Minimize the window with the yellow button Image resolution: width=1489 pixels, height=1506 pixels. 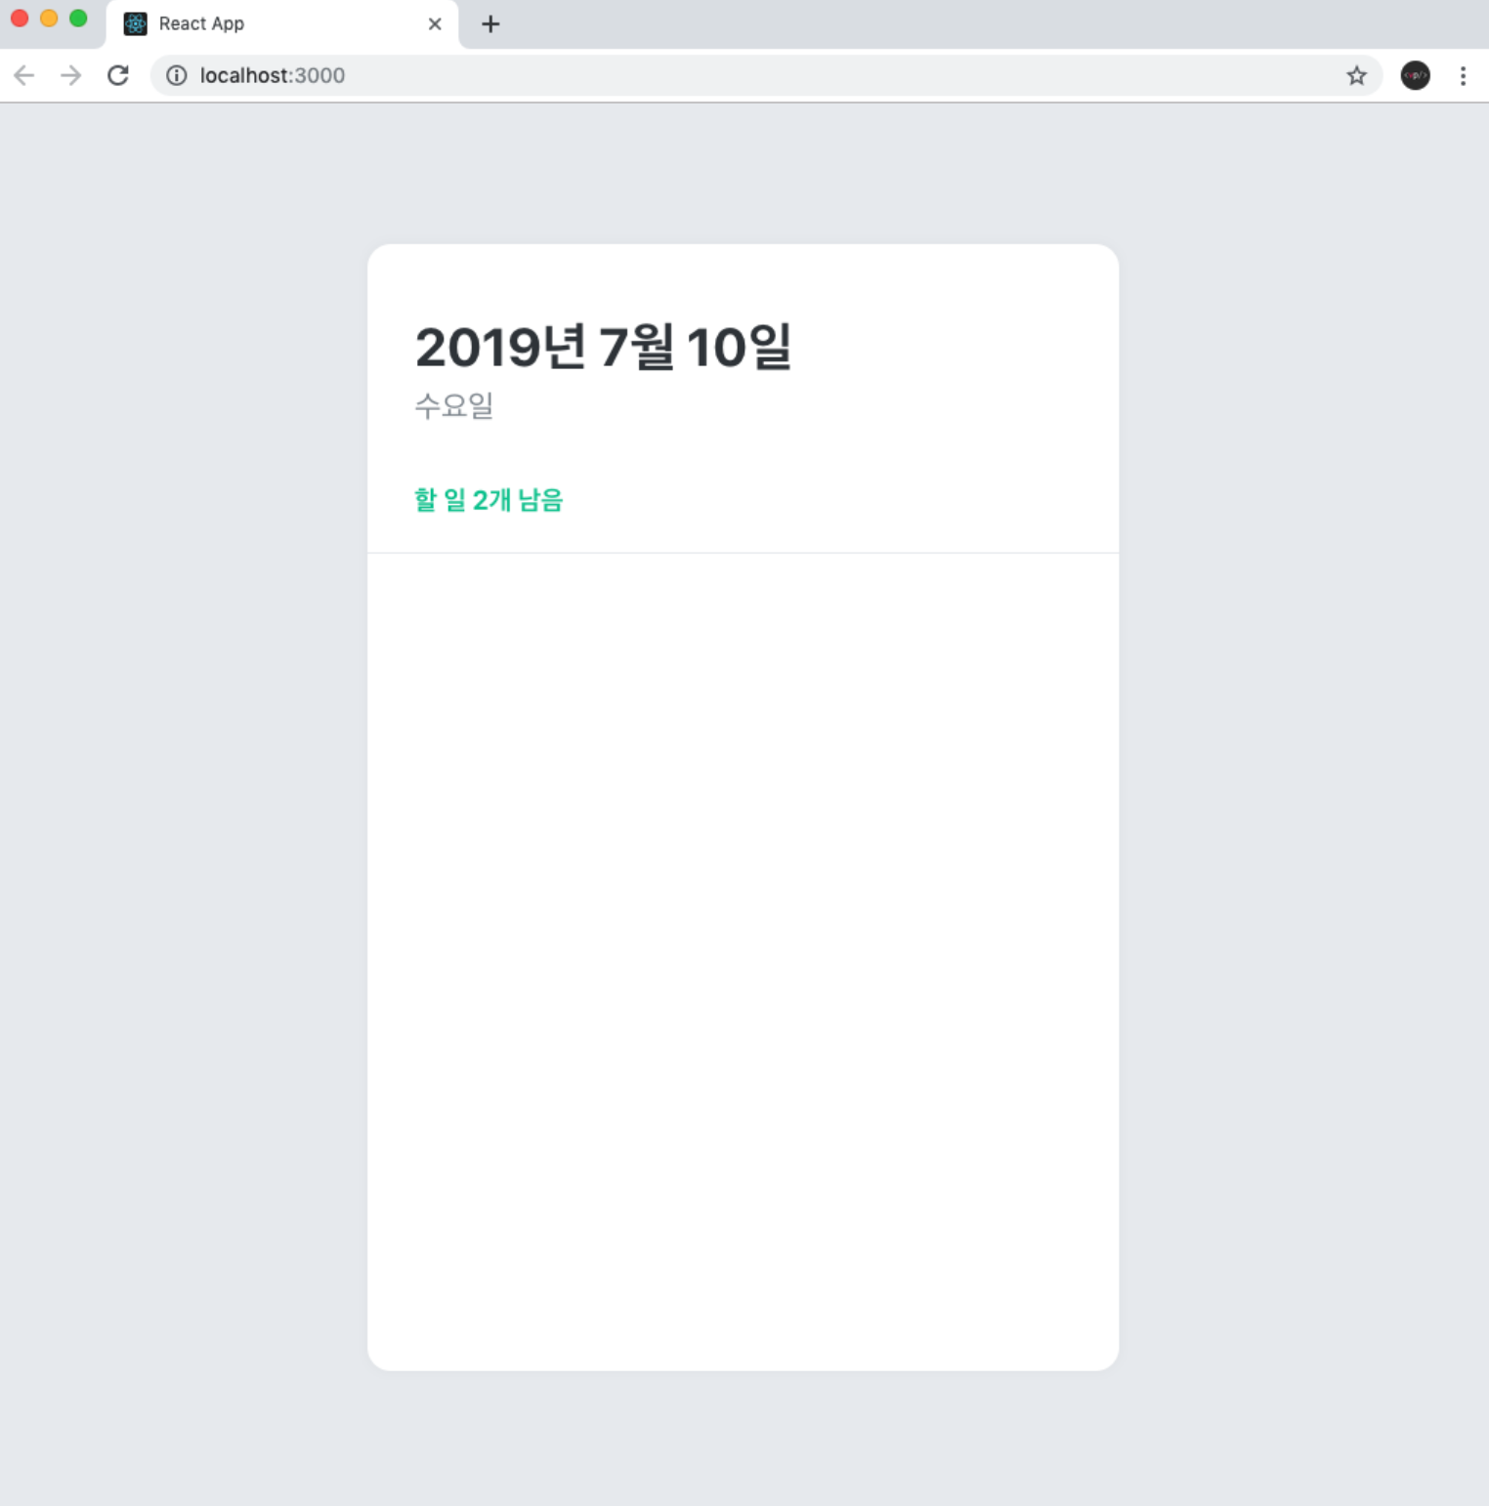click(x=49, y=19)
